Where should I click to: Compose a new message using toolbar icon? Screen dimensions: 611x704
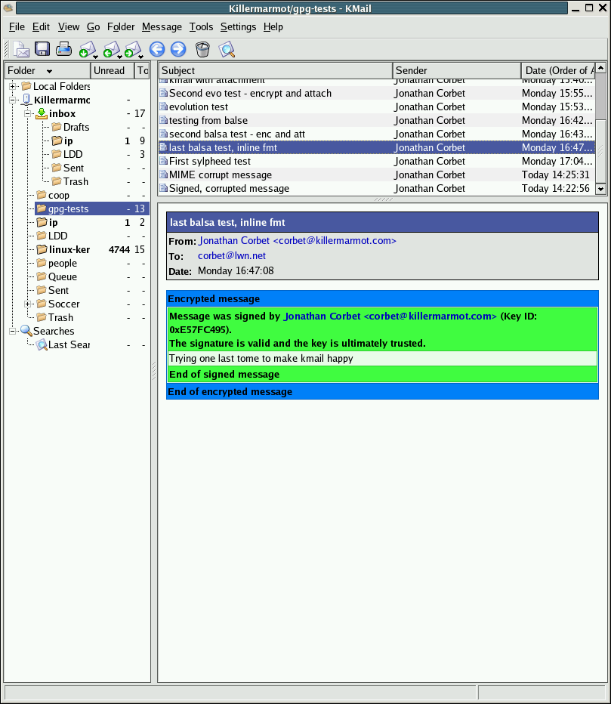coord(21,49)
